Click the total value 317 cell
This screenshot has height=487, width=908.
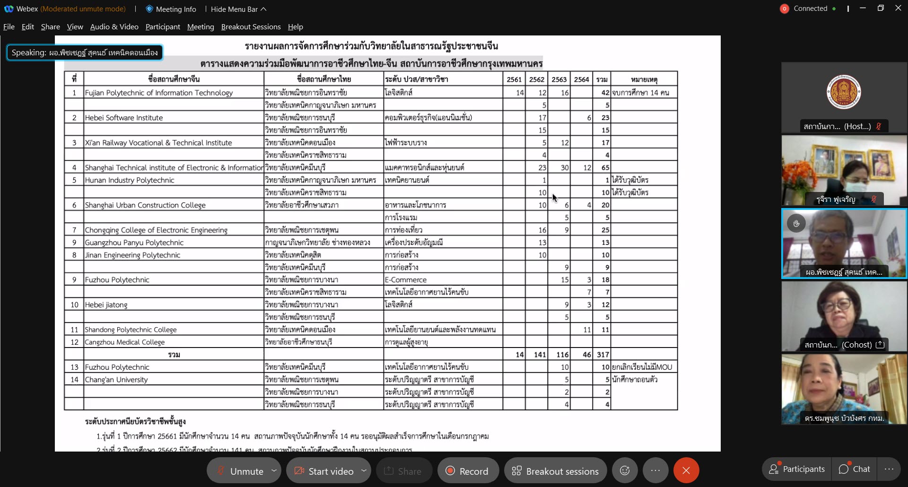603,355
